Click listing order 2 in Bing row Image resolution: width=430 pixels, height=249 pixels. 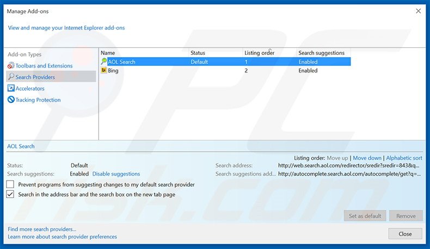[246, 70]
